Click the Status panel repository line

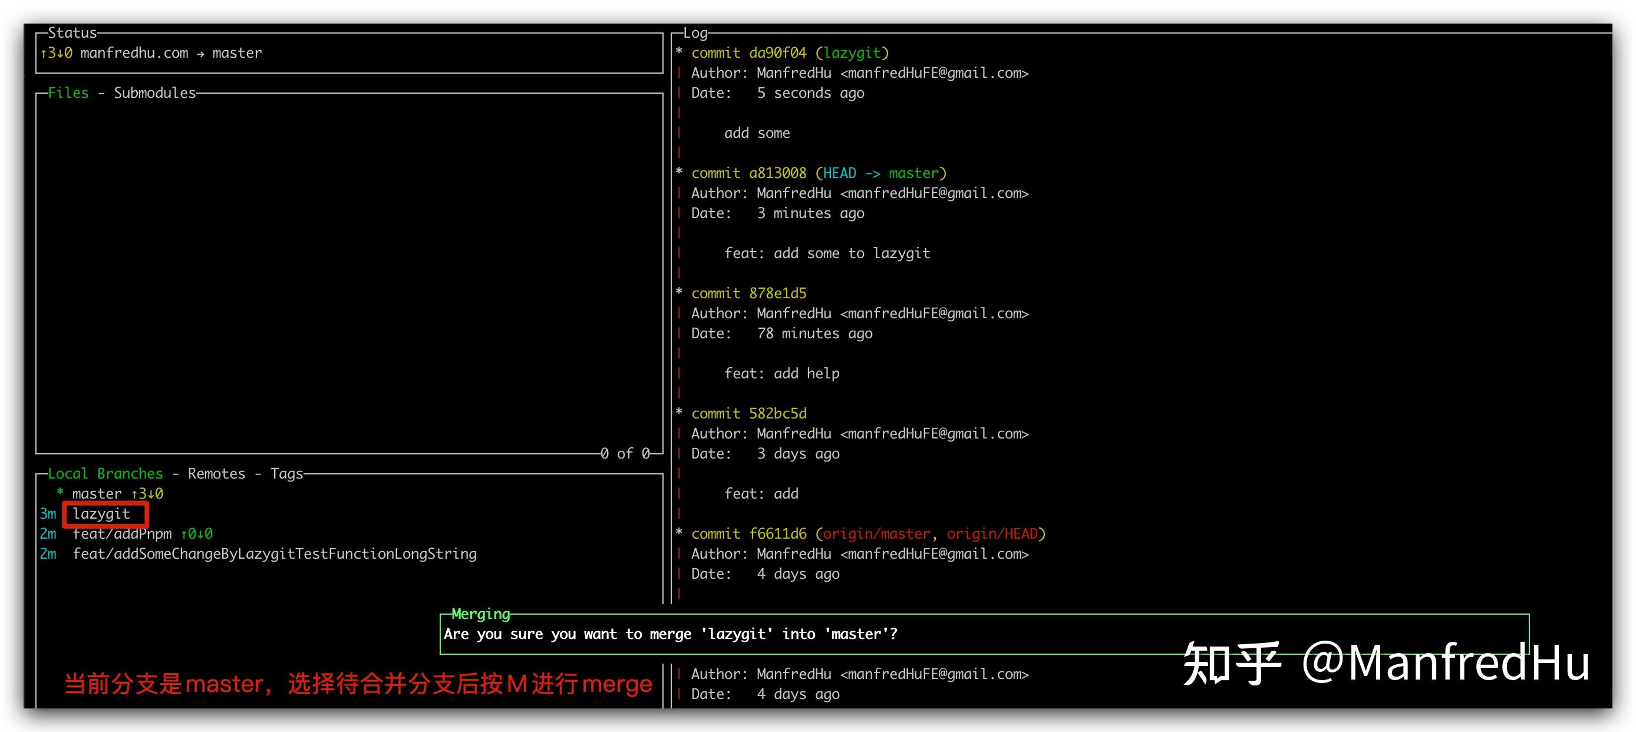click(151, 52)
